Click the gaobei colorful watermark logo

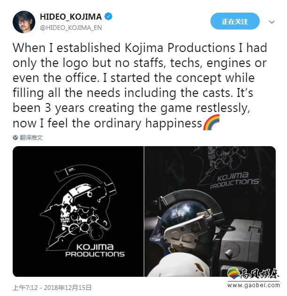tap(233, 274)
